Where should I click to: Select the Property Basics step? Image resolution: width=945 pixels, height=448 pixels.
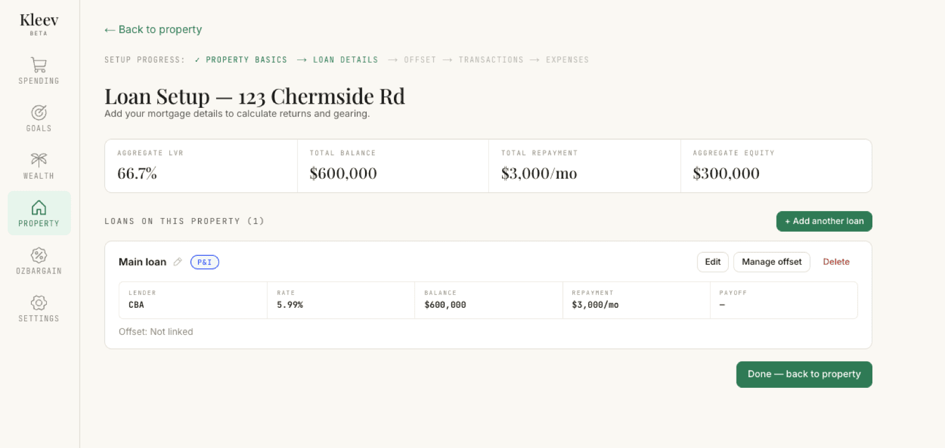(x=241, y=60)
